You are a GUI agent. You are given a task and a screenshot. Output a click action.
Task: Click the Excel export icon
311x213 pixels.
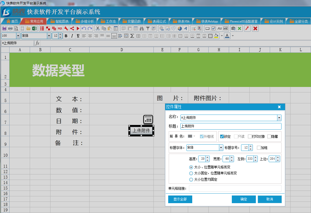34,28
